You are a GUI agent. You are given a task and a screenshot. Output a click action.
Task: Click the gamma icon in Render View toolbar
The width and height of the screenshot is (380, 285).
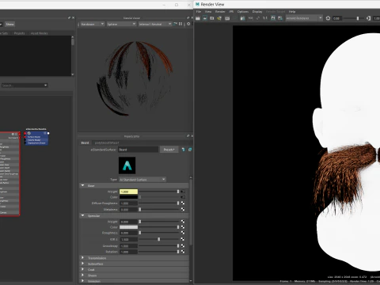click(x=369, y=18)
